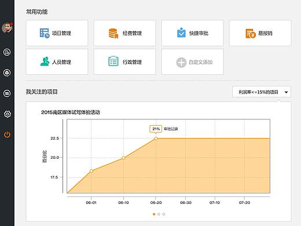
Task: Click the 06-30 axis label
Action: [x=186, y=202]
